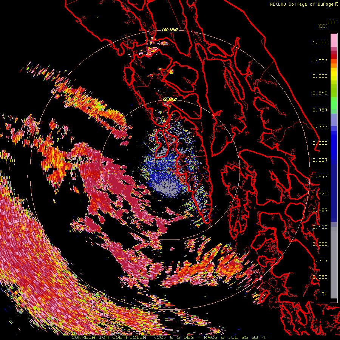Screen dimensions: 340x340
Task: Click the TH label at scale bottom
Action: (x=325, y=294)
